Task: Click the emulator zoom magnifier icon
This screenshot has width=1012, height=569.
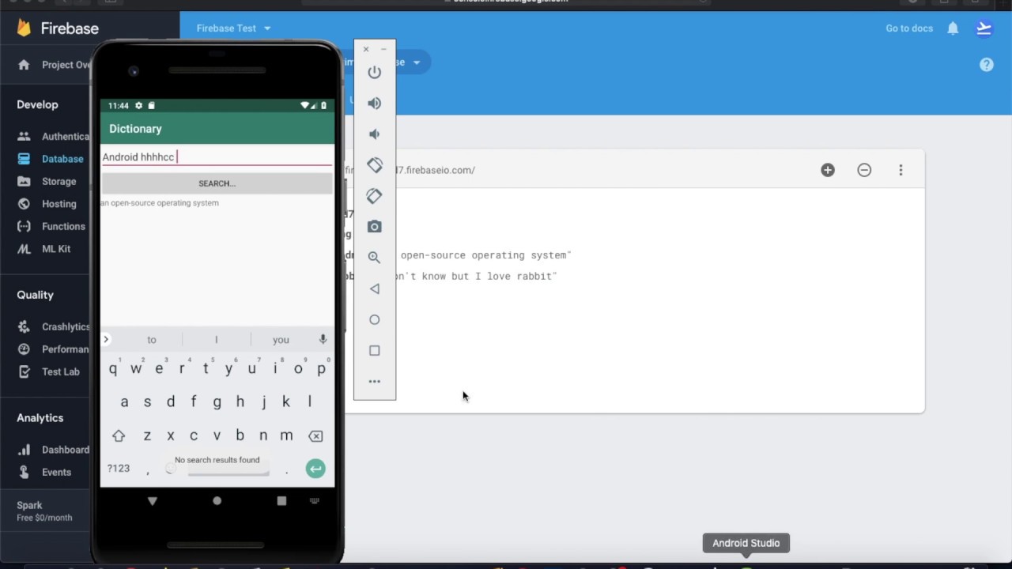Action: 375,258
